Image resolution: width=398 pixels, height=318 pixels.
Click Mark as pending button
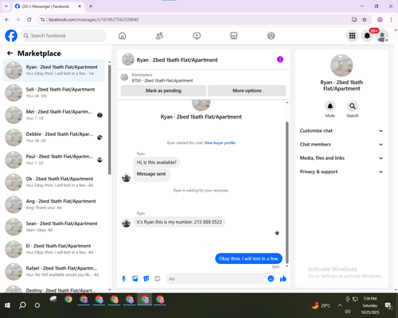tap(163, 91)
